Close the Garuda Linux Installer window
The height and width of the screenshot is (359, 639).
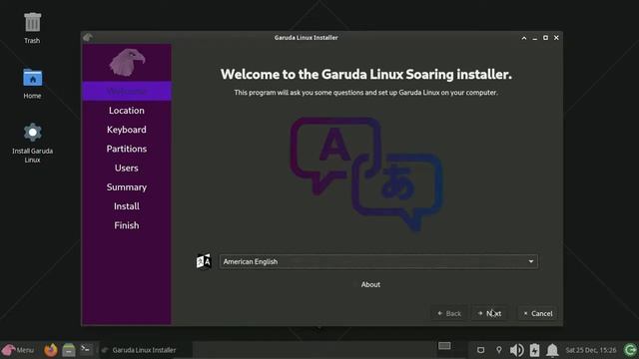[556, 38]
